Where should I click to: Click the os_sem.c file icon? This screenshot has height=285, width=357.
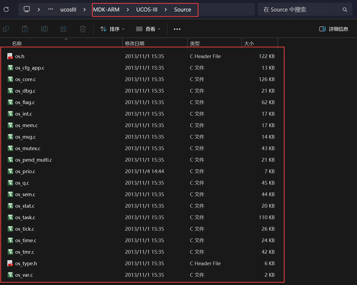click(10, 194)
